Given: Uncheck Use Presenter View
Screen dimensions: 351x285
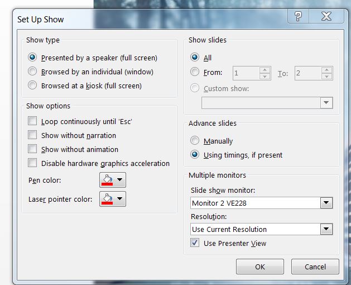Looking at the screenshot, I should 195,243.
